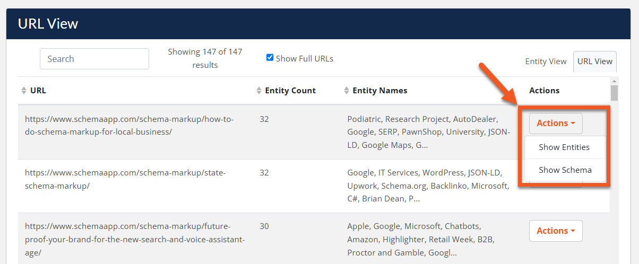
Task: Click the how-to-do-schema-markup-for-local-business URL text
Action: [x=129, y=125]
